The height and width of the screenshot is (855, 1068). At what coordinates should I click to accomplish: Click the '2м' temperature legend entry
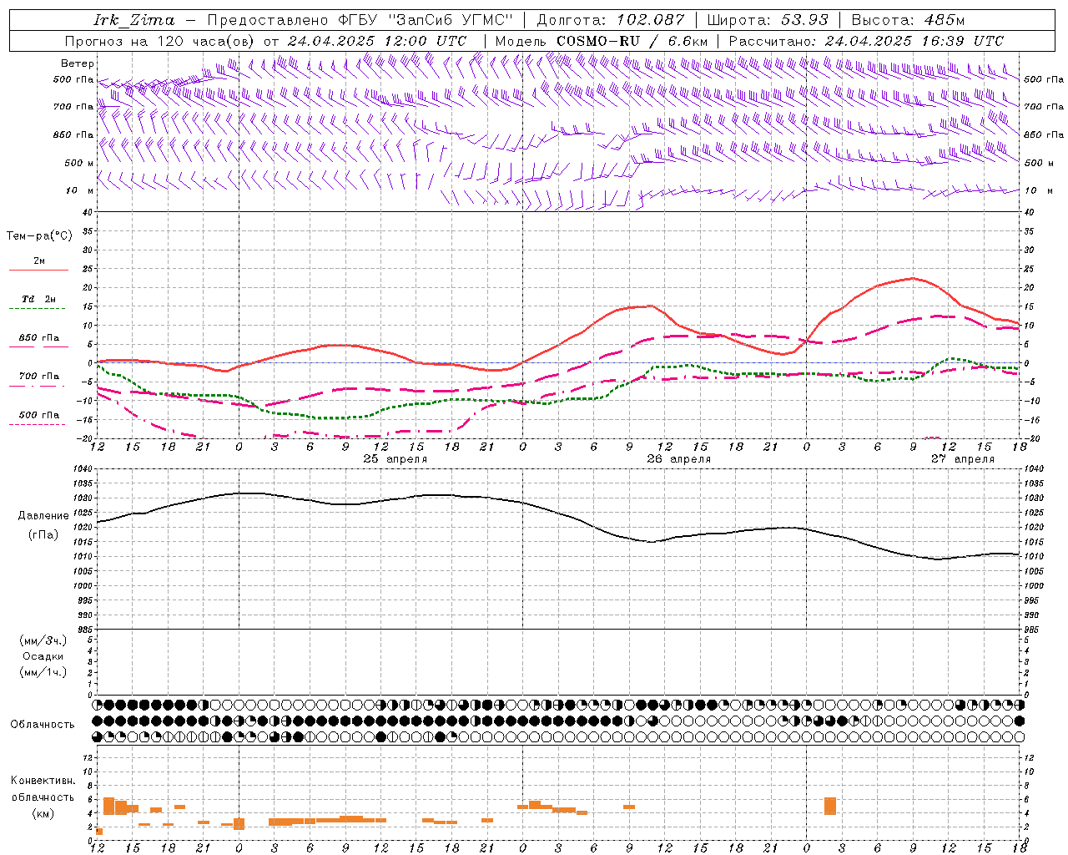(x=39, y=261)
